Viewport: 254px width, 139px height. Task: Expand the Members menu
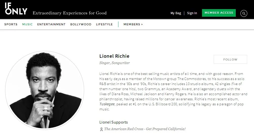[133, 24]
